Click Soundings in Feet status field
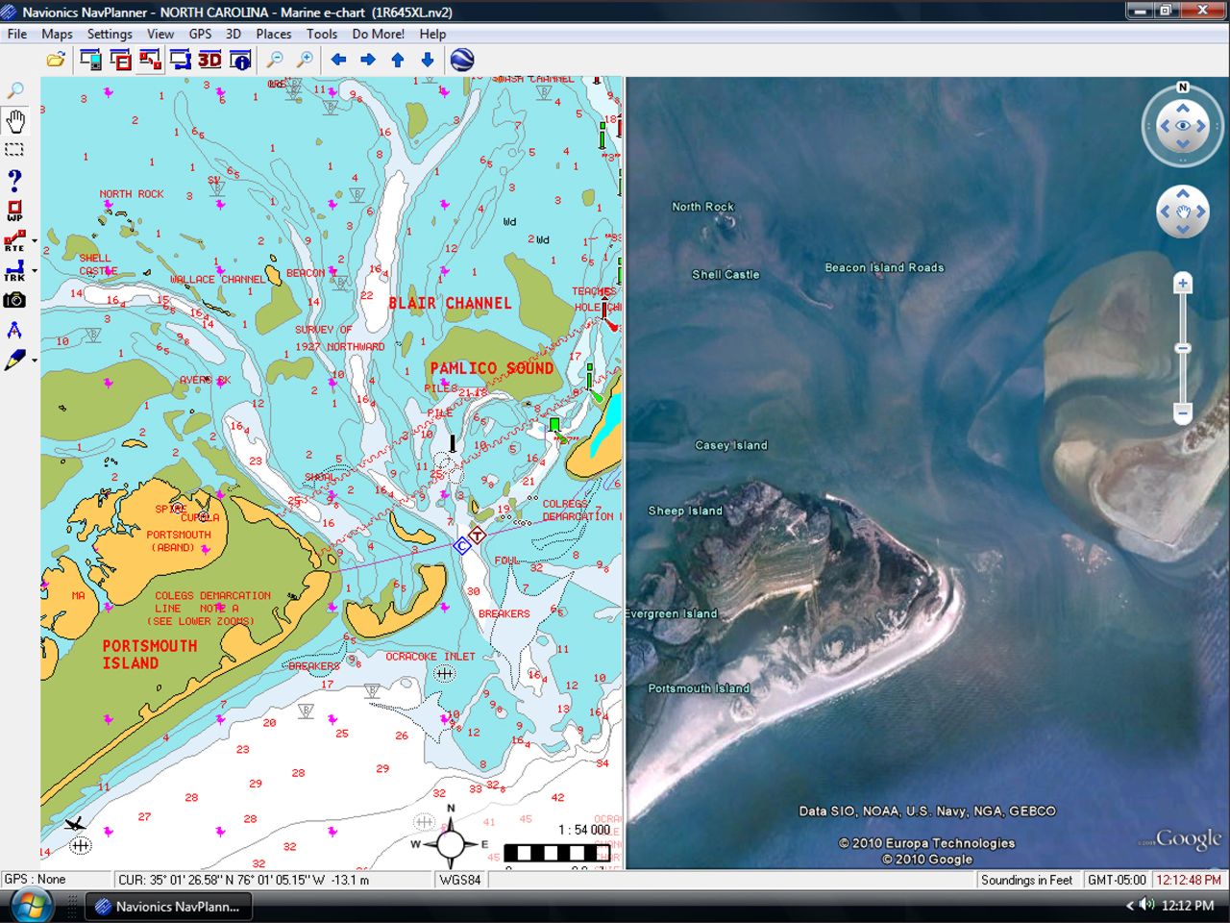 [x=1026, y=880]
